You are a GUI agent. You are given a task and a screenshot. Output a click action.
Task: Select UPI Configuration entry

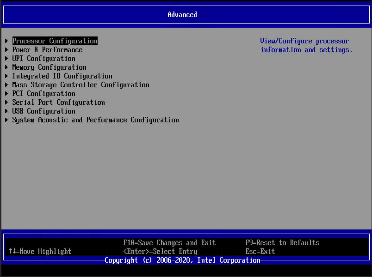coord(43,58)
